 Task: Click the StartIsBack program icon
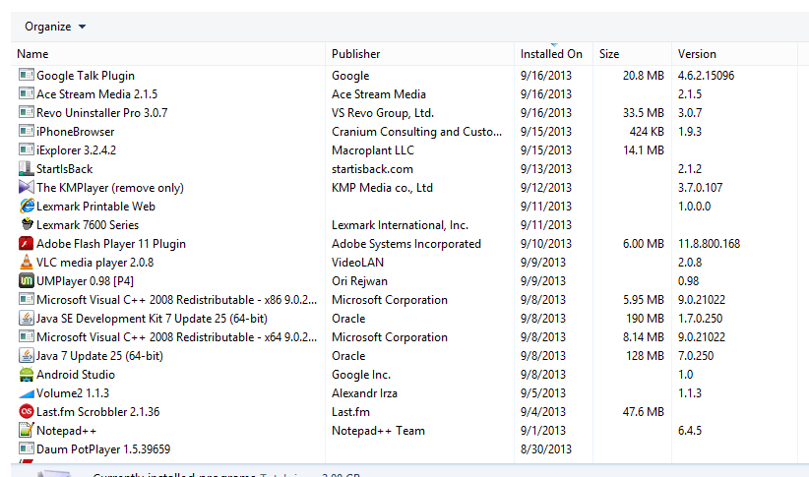pyautogui.click(x=27, y=168)
